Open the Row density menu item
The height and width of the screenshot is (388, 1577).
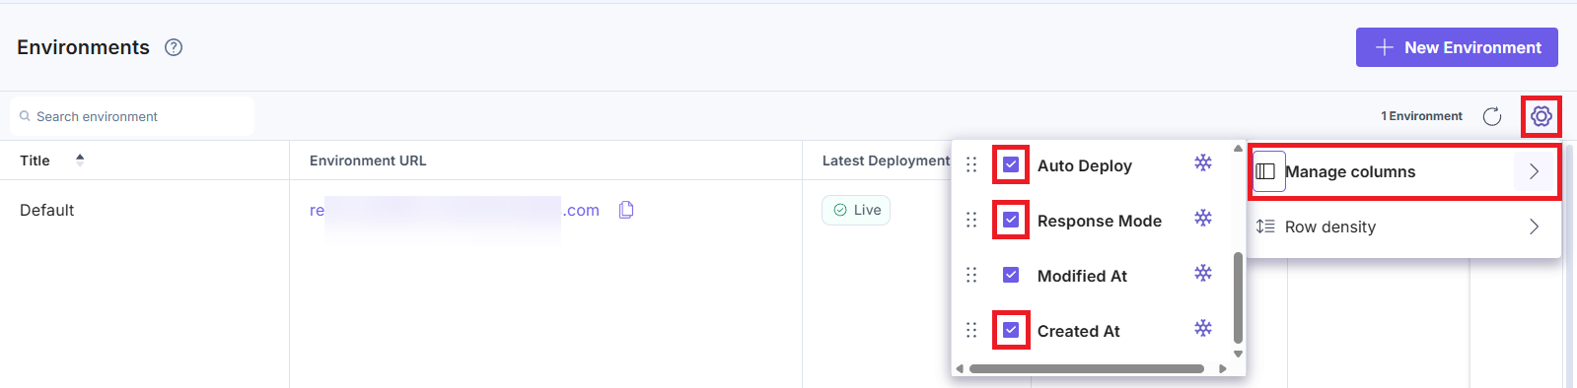point(1404,226)
